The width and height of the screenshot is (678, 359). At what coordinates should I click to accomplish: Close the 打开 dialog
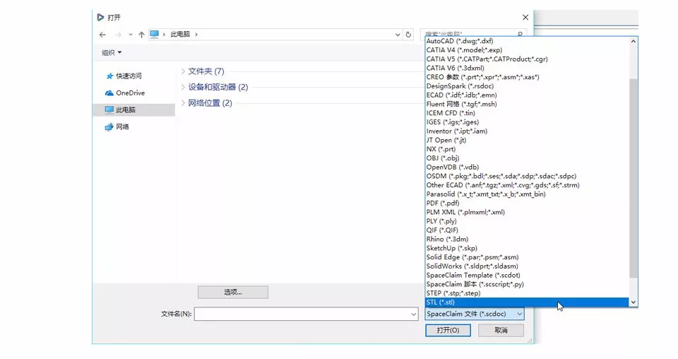pyautogui.click(x=525, y=17)
